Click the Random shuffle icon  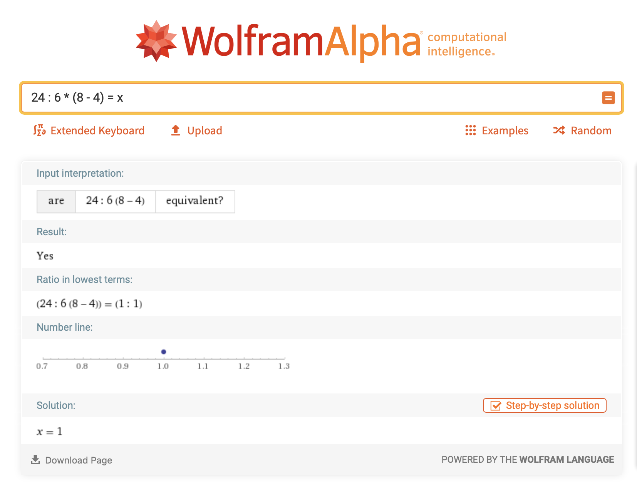tap(559, 131)
